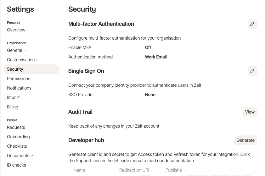
Task: Expand the Customisation submenu
Action: [37, 60]
